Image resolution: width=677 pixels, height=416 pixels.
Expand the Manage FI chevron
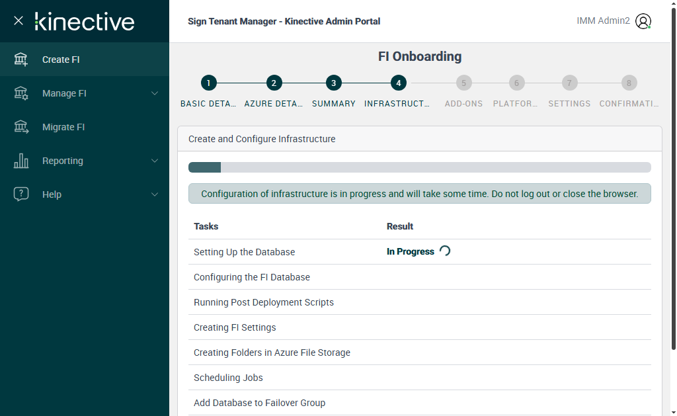click(155, 93)
